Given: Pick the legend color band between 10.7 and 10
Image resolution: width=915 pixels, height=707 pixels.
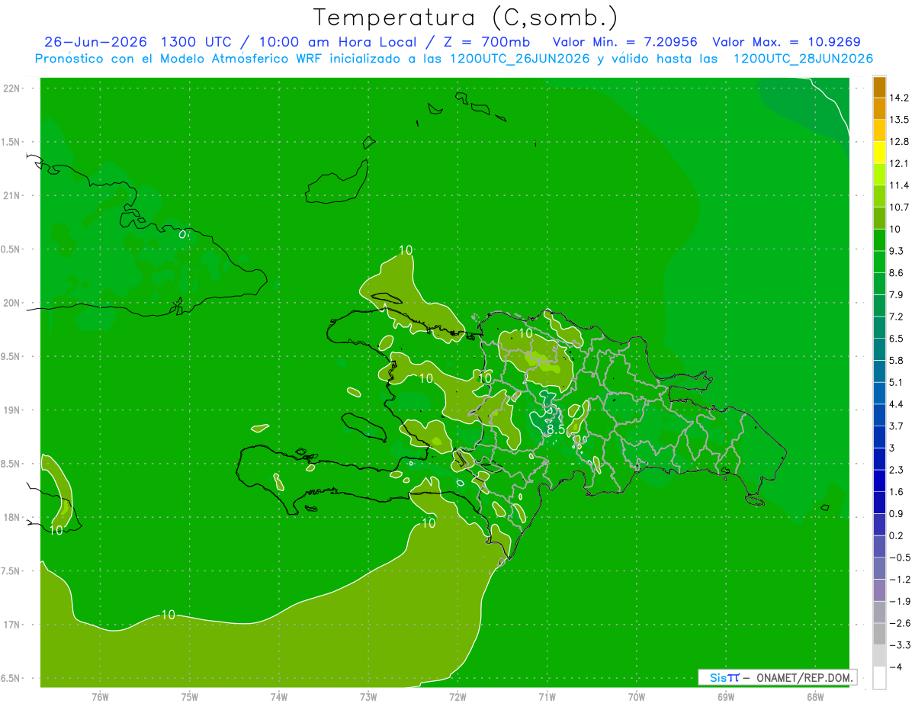Looking at the screenshot, I should 879,218.
